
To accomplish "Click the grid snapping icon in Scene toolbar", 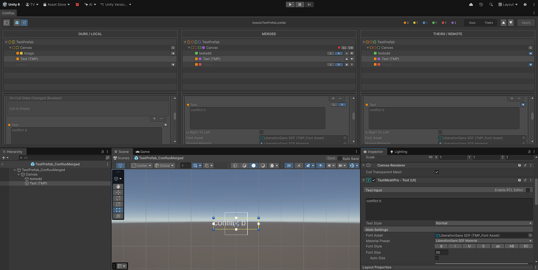I will coord(195,166).
